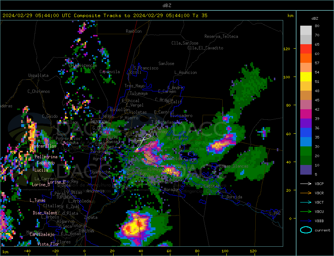Click the 'Diaz_Valent' place label
This screenshot has height=256, width=334.
pyautogui.click(x=45, y=213)
